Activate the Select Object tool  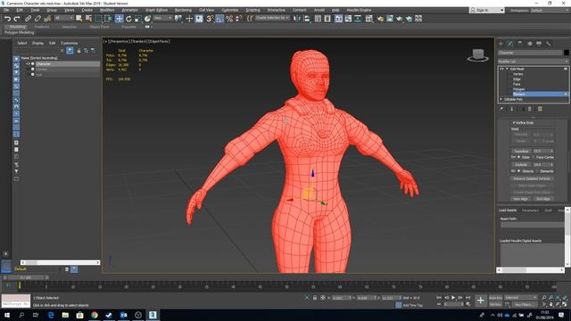tap(79, 19)
